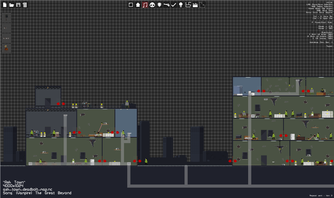Click the Request sent status message
334x198 pixels.
click(321, 196)
